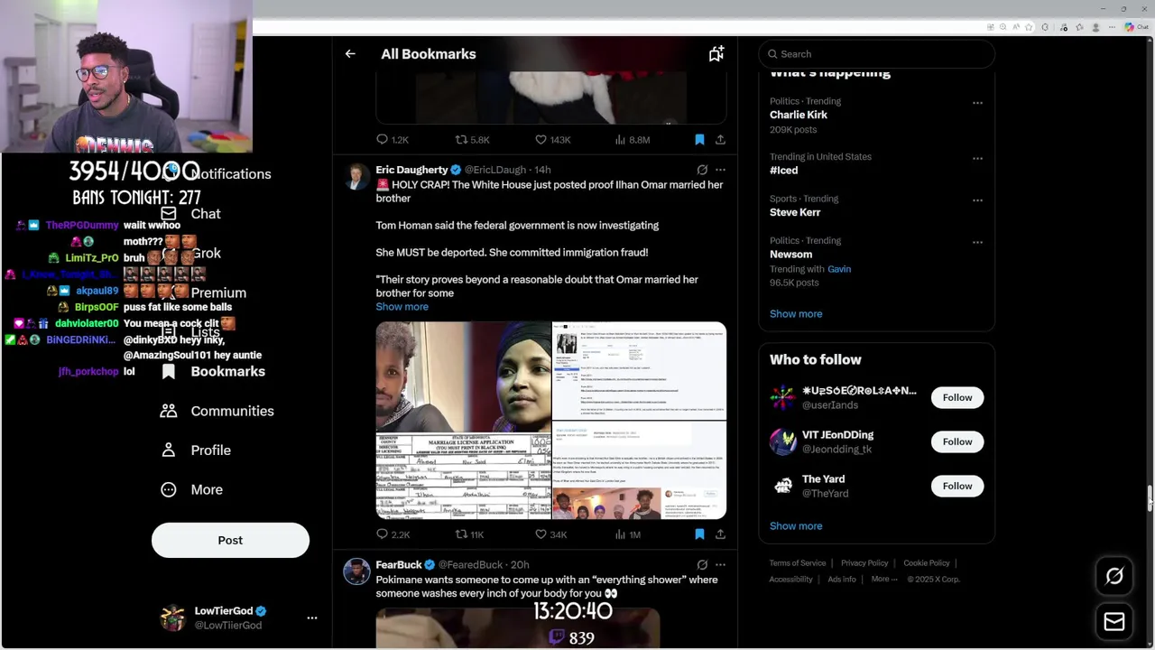Viewport: 1155px width, 650px height.
Task: Open Chat icon in browser toolbar
Action: (x=1136, y=27)
